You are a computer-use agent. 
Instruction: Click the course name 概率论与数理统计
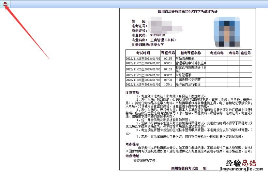(191, 69)
